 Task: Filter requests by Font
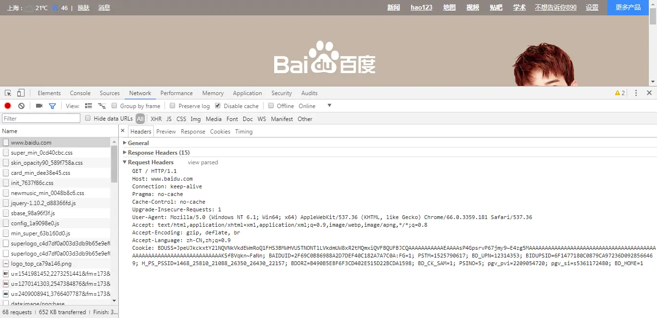pyautogui.click(x=232, y=119)
